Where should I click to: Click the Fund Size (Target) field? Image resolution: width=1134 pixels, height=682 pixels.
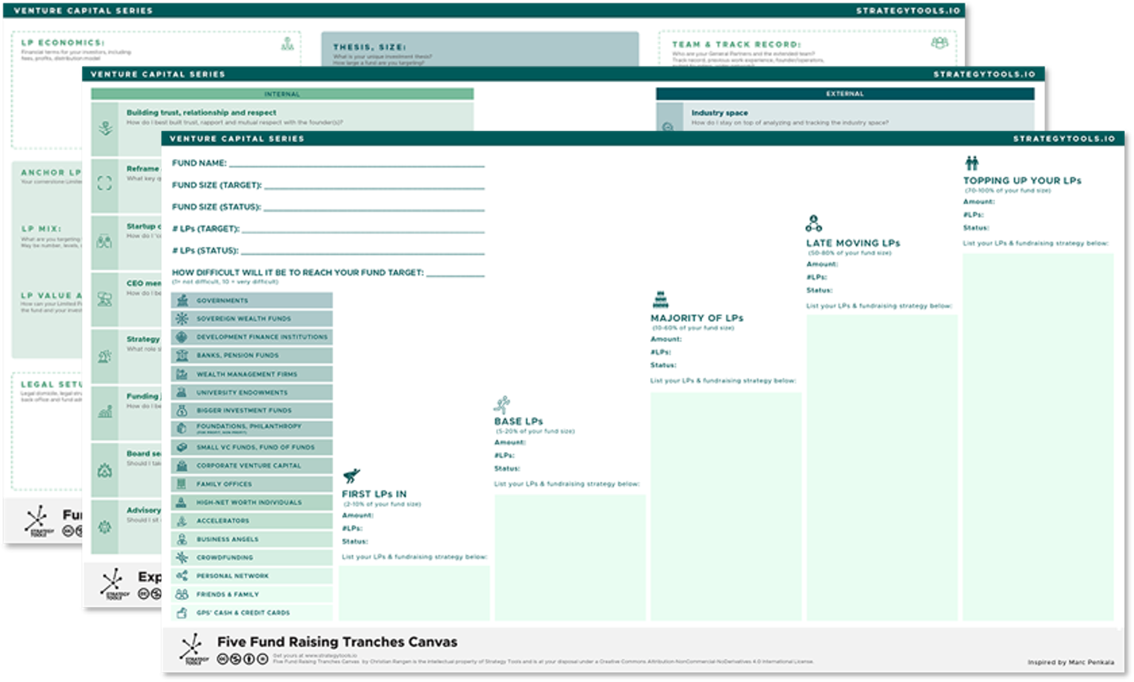374,186
